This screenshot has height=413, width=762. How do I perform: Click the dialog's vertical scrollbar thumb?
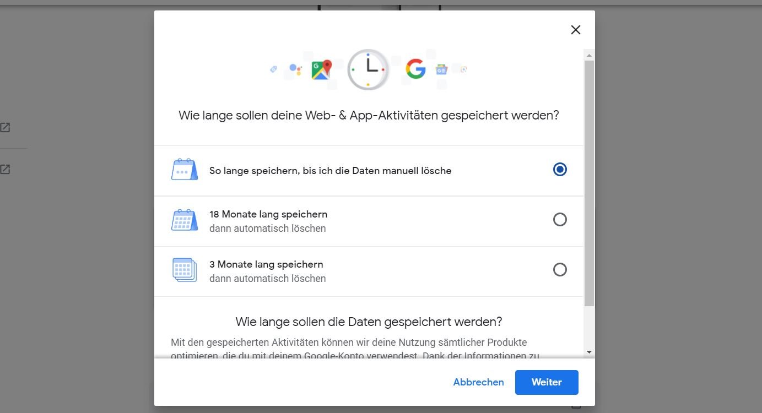[x=589, y=182]
